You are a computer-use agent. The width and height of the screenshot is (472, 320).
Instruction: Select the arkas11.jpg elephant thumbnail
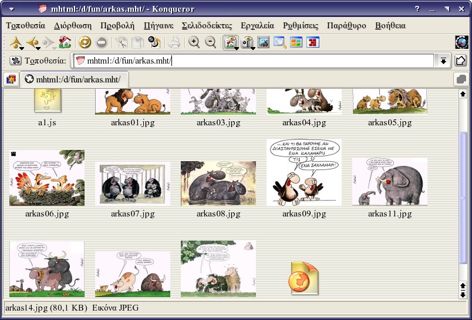click(x=390, y=182)
